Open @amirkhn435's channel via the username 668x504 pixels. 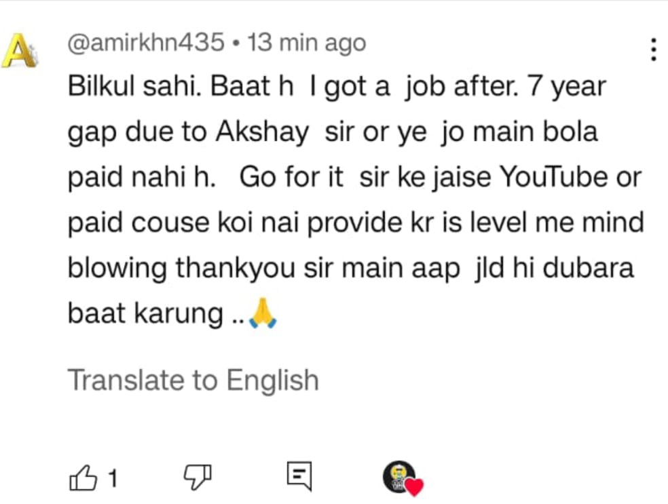click(x=145, y=41)
